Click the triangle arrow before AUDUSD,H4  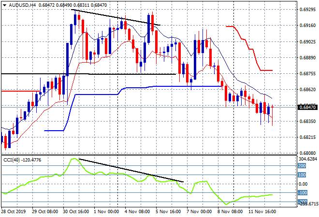[x=4, y=5]
